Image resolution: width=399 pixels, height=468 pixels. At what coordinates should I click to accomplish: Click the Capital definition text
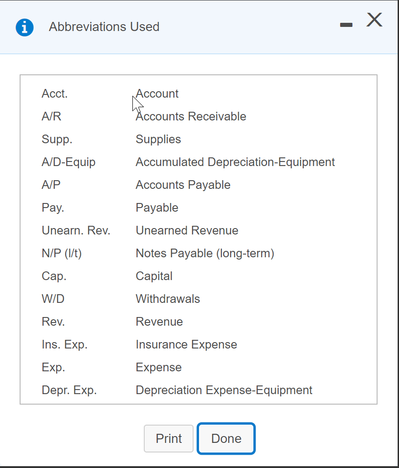click(x=154, y=276)
